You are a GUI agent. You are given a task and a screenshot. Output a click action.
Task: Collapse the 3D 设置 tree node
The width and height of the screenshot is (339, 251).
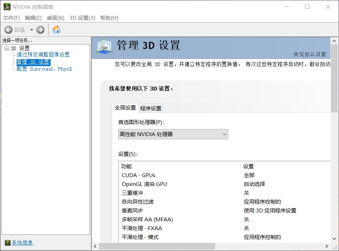tap(6, 48)
